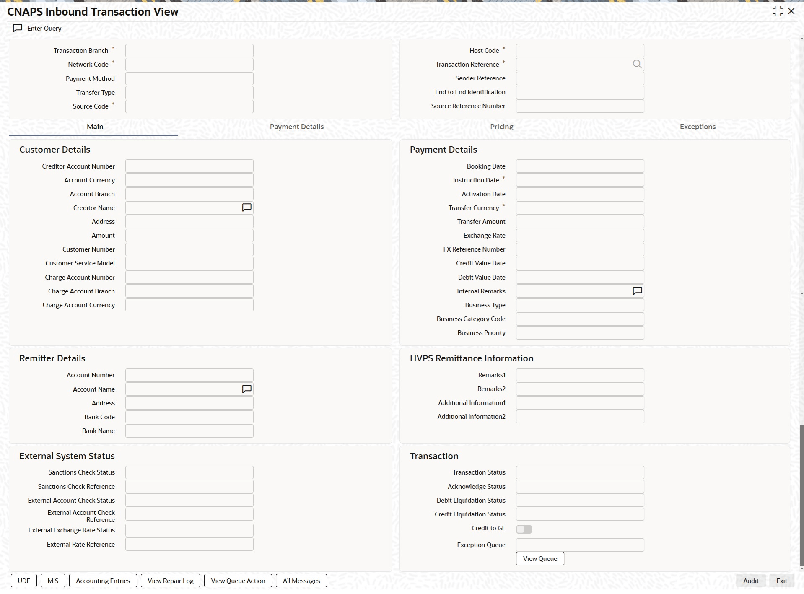Click the Enter Query link
The width and height of the screenshot is (804, 594).
coord(44,28)
